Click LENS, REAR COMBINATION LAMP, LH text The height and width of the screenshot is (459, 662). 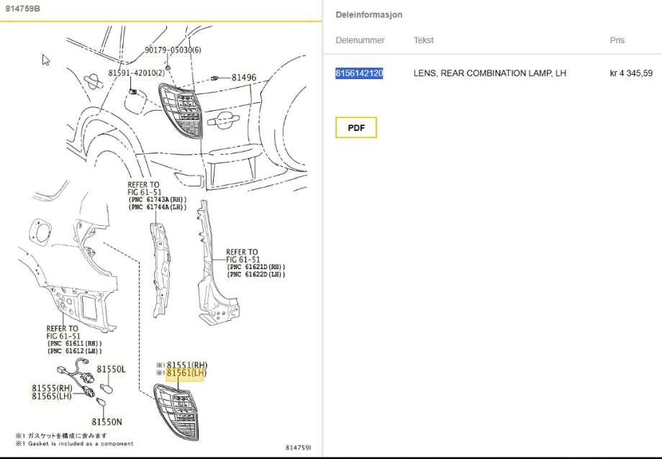pyautogui.click(x=490, y=73)
